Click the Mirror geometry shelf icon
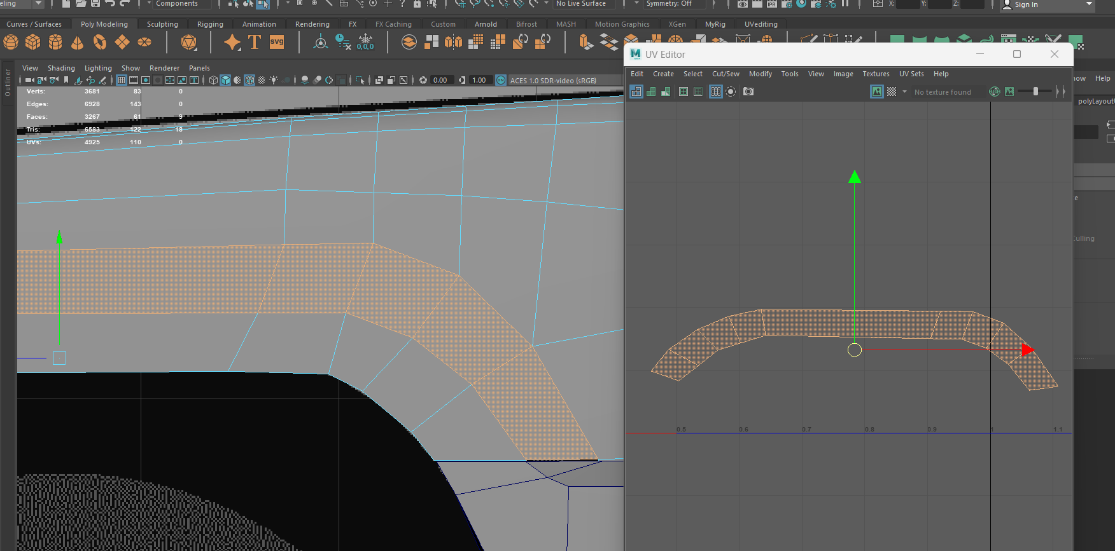 [x=453, y=43]
